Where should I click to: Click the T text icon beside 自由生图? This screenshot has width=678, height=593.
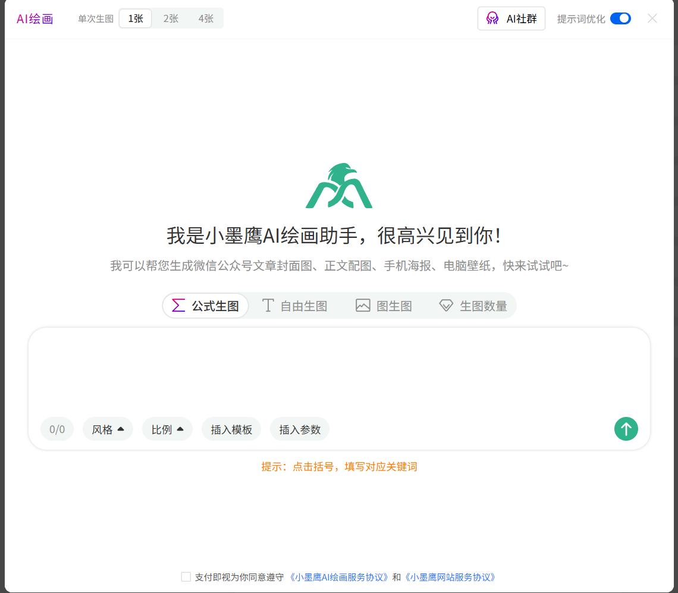(268, 305)
